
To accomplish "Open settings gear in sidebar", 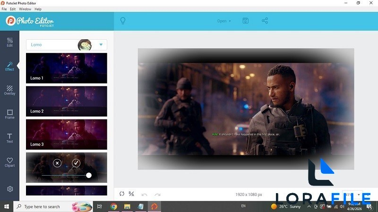I will click(x=10, y=189).
